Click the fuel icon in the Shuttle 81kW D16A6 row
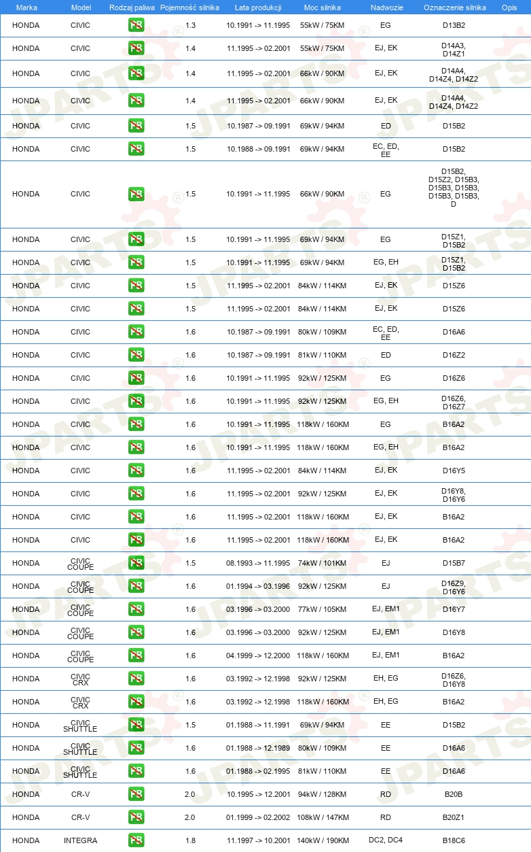The width and height of the screenshot is (531, 852). 136,771
